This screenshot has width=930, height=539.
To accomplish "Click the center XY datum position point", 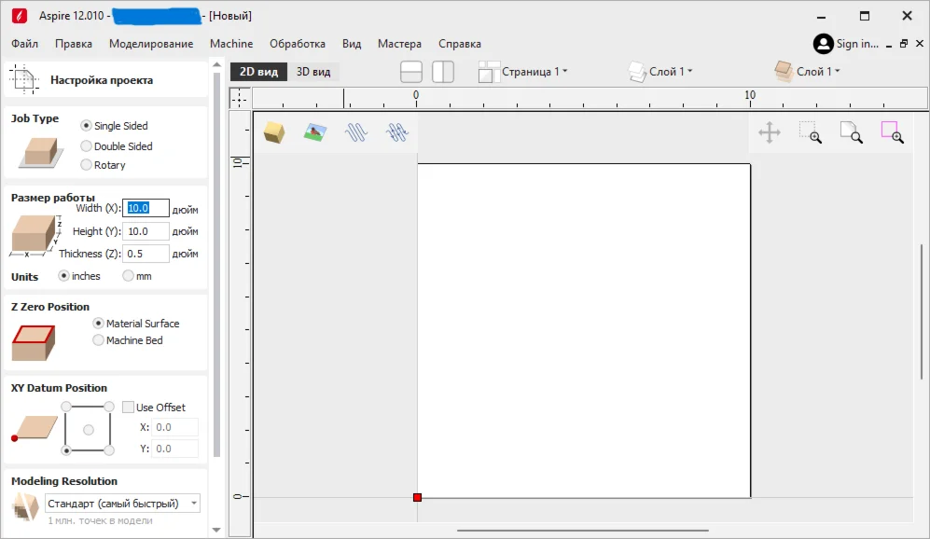I will (89, 429).
